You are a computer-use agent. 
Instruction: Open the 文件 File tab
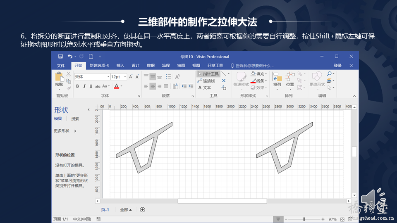tap(61, 66)
